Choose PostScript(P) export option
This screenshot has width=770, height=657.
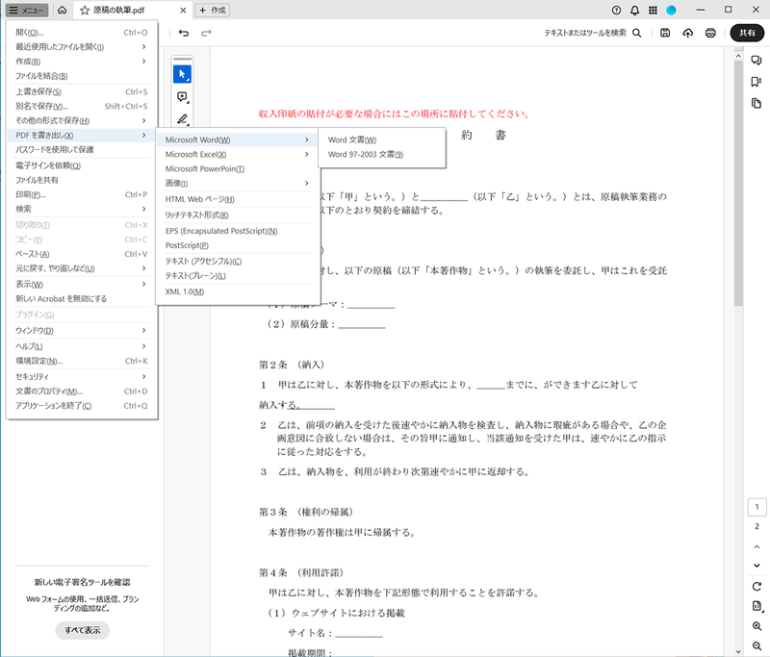238,245
